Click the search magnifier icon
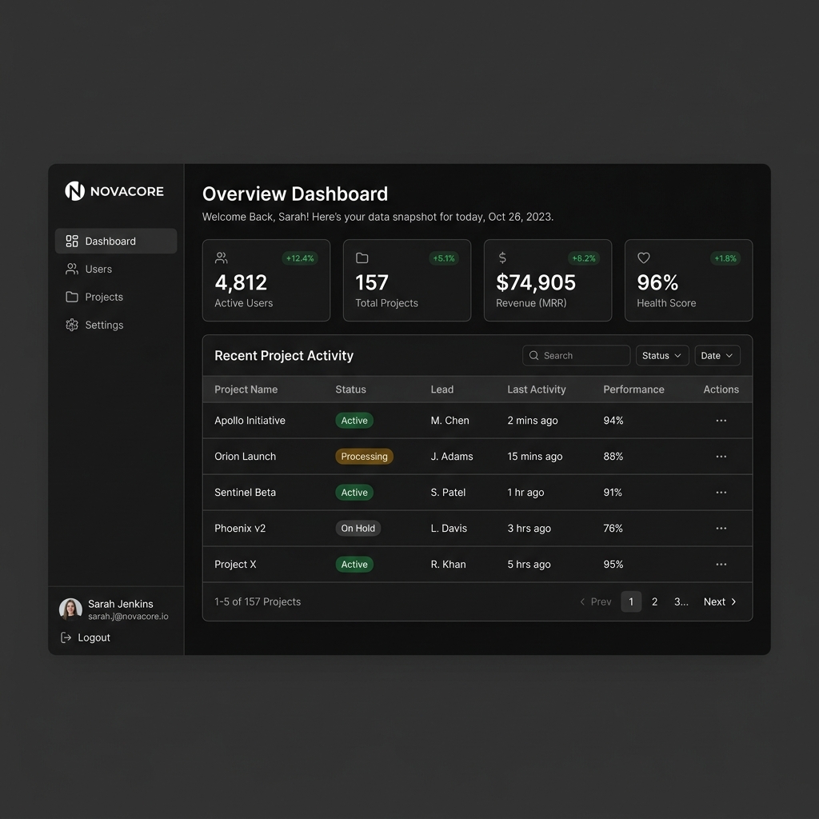Image resolution: width=819 pixels, height=819 pixels. 533,355
